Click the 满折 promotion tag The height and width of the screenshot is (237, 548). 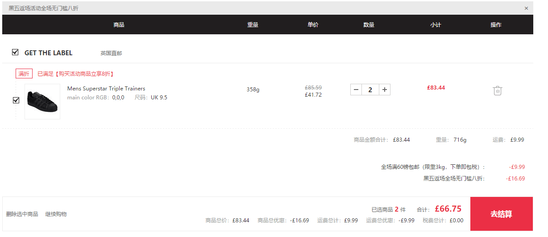pyautogui.click(x=24, y=74)
